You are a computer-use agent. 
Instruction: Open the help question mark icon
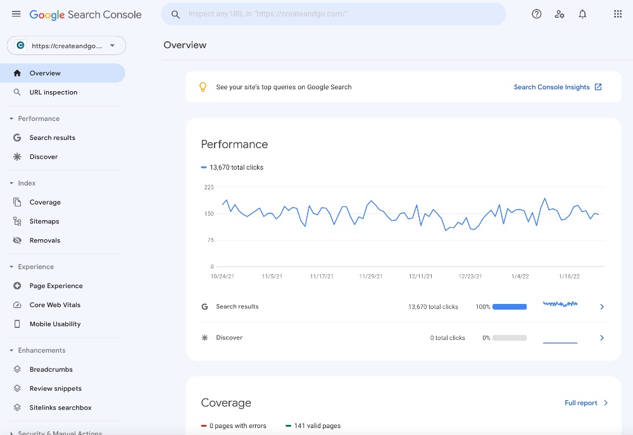click(536, 14)
